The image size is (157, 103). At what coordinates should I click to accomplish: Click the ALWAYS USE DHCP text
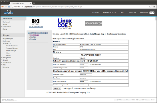(91, 55)
